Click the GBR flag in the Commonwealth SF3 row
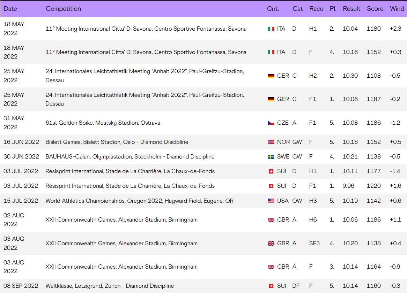Screen dimensions: 407x293 tap(271, 244)
